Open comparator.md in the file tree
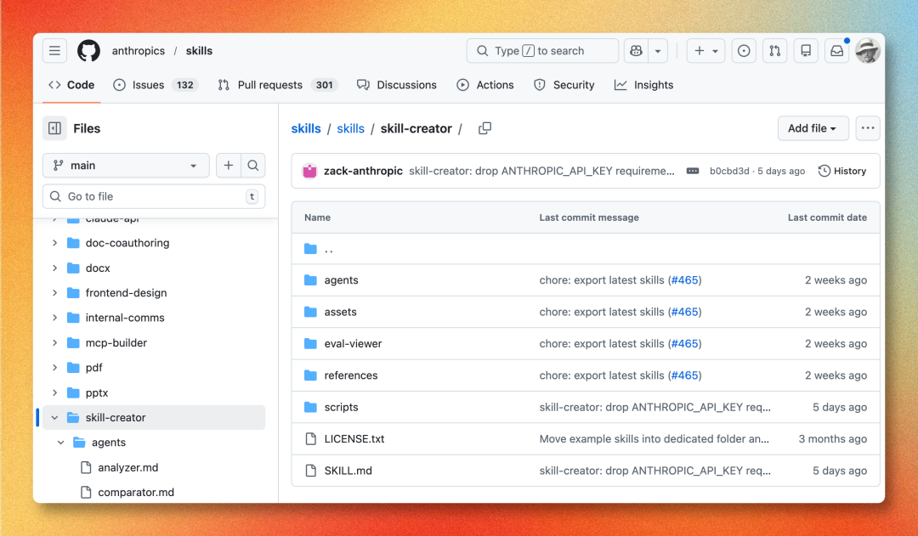The width and height of the screenshot is (918, 536). coord(136,492)
